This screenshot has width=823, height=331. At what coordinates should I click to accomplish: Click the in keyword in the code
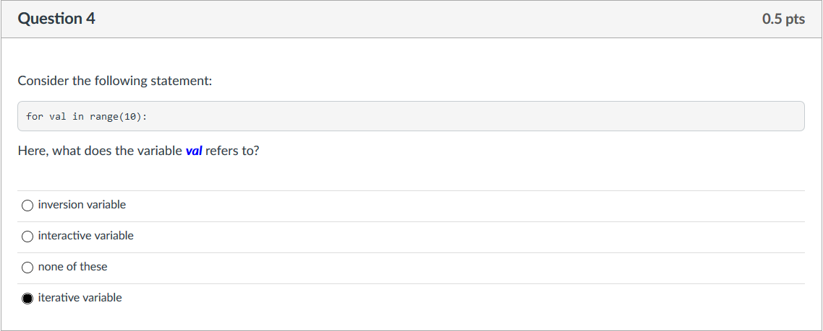(x=78, y=116)
